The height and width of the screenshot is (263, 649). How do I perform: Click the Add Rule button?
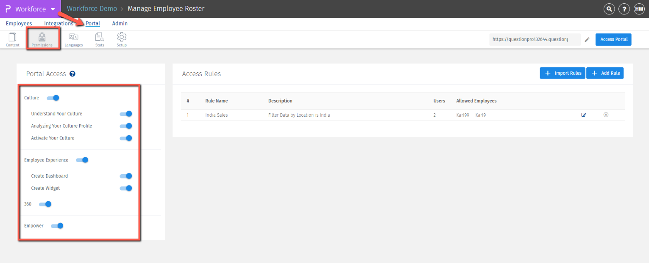605,73
